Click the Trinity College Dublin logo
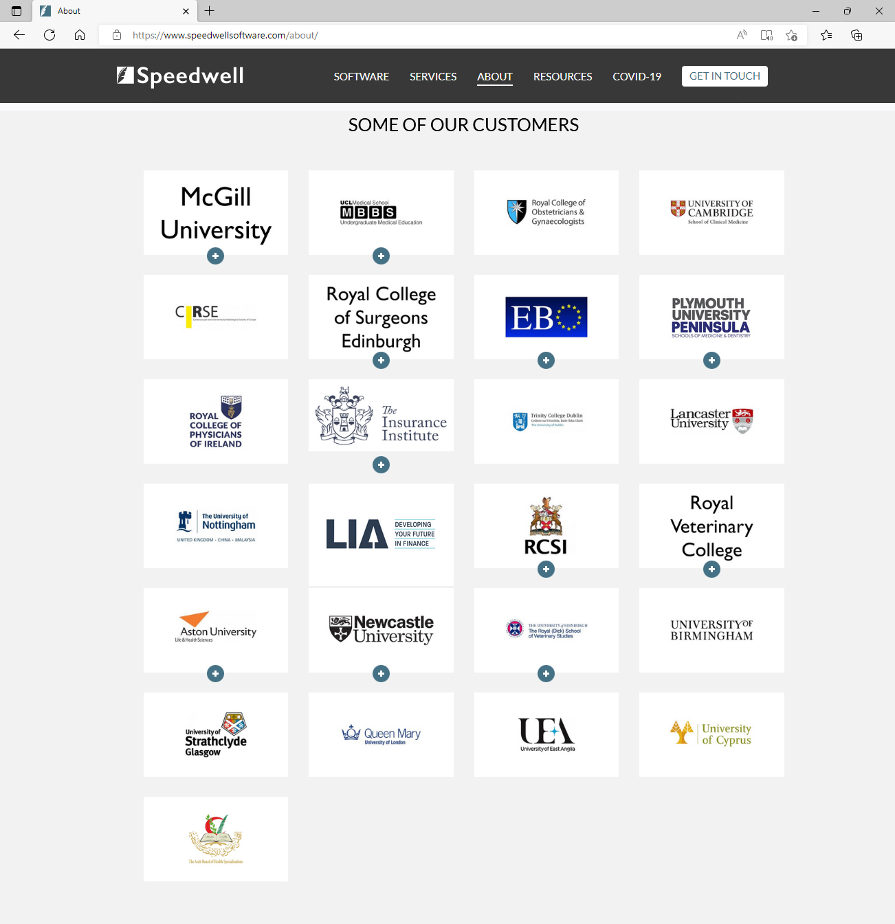Screen dimensions: 895x924 pos(546,422)
